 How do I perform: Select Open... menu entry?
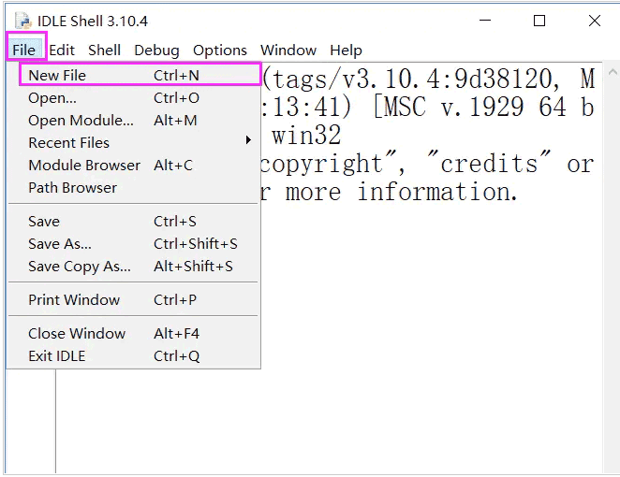point(134,97)
